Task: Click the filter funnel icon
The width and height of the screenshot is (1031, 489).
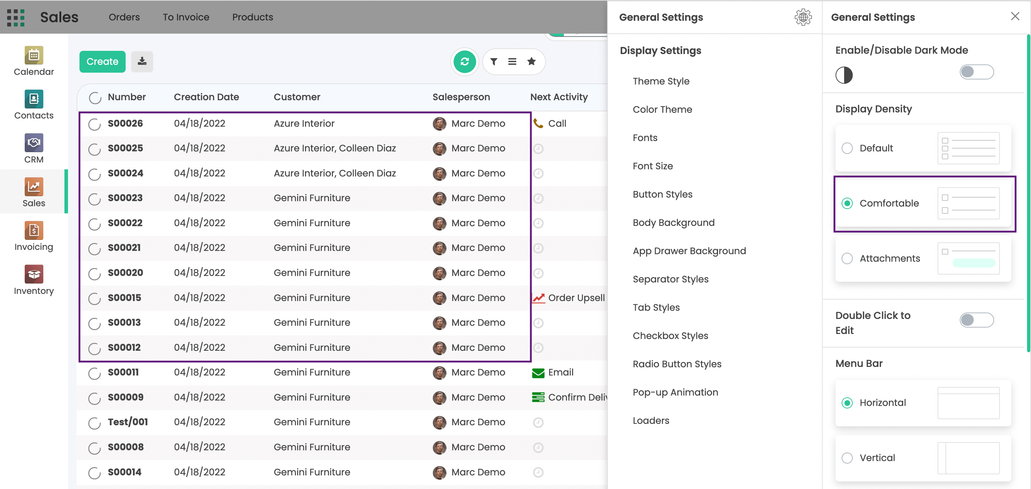Action: pos(494,62)
